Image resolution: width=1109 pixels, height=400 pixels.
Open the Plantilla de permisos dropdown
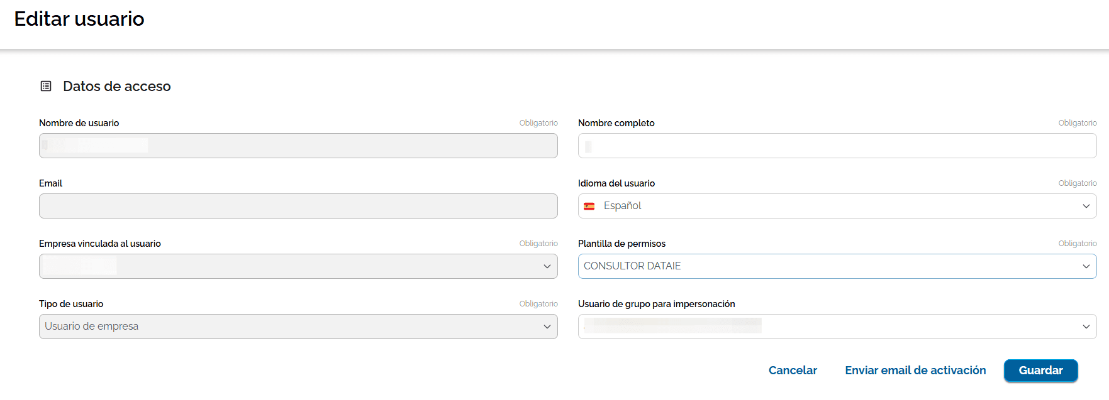(837, 266)
